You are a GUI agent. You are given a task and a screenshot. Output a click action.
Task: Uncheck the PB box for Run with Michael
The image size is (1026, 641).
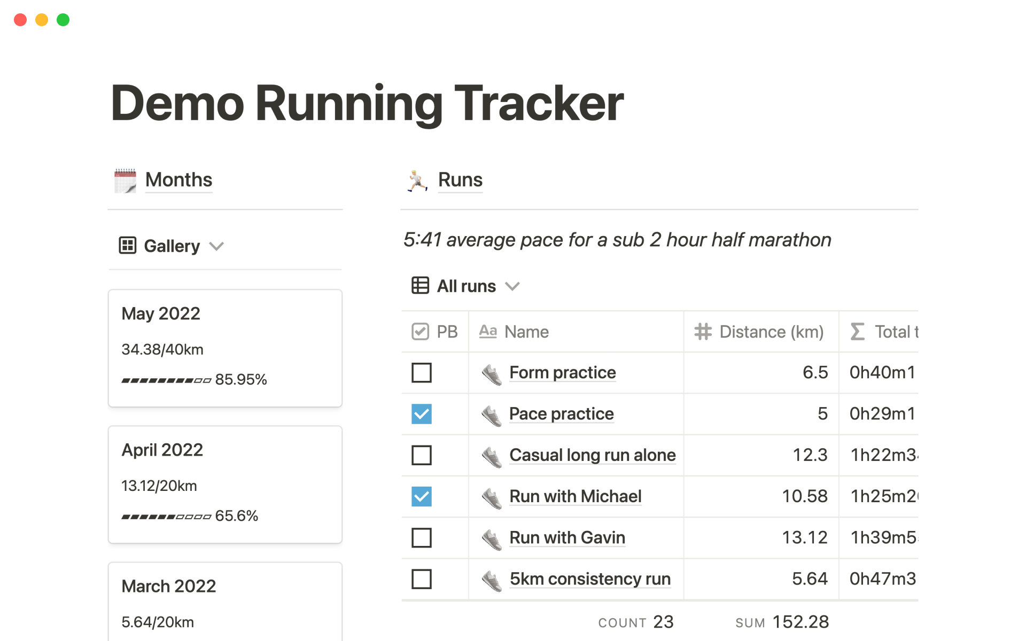[x=422, y=497]
